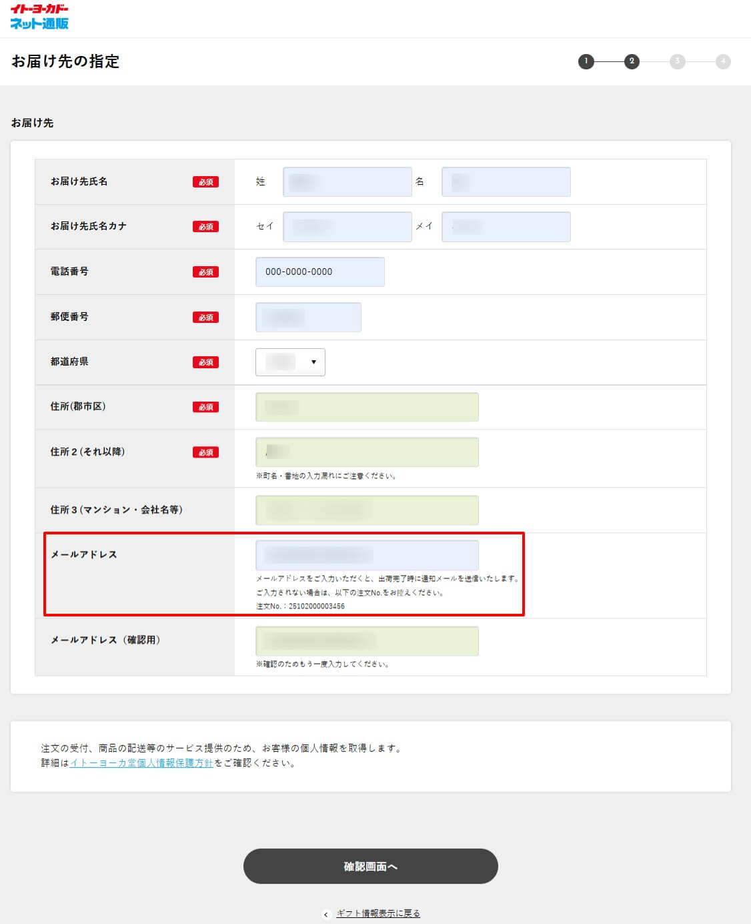Open the 都道府県 prefecture dropdown
Image resolution: width=751 pixels, height=924 pixels.
pos(290,362)
